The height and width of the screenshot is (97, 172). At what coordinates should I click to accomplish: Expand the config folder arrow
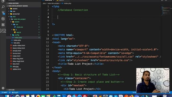11,35
